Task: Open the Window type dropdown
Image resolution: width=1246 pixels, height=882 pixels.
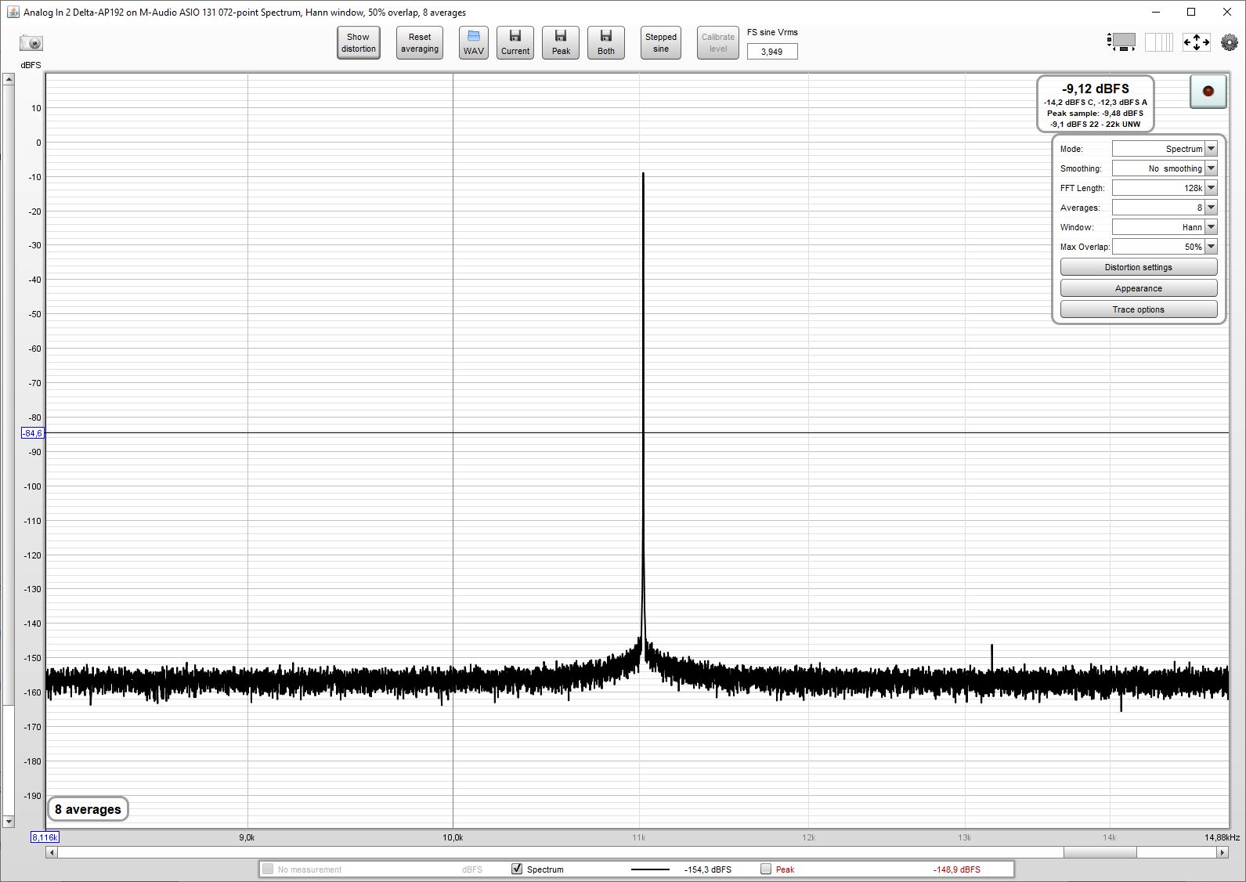Action: [x=1211, y=227]
